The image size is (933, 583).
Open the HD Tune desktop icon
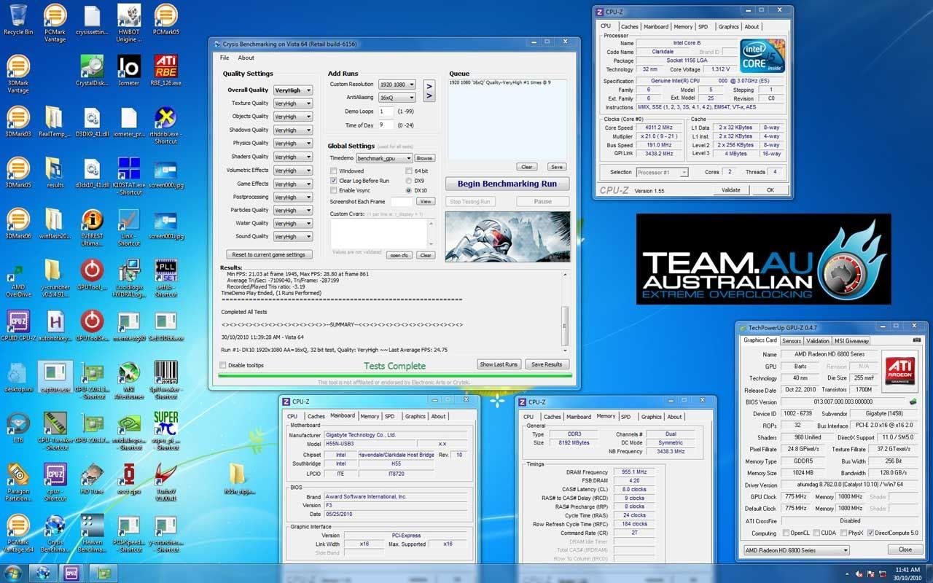[92, 477]
